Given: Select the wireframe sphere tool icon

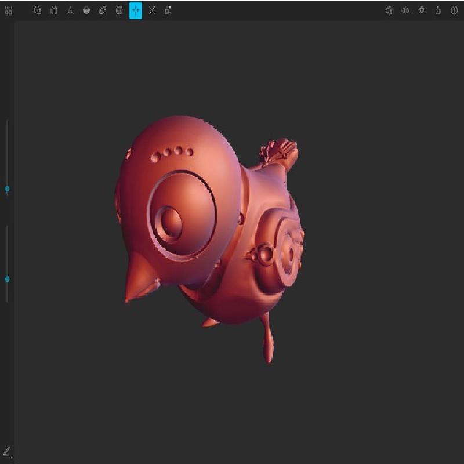Looking at the screenshot, I should point(119,10).
